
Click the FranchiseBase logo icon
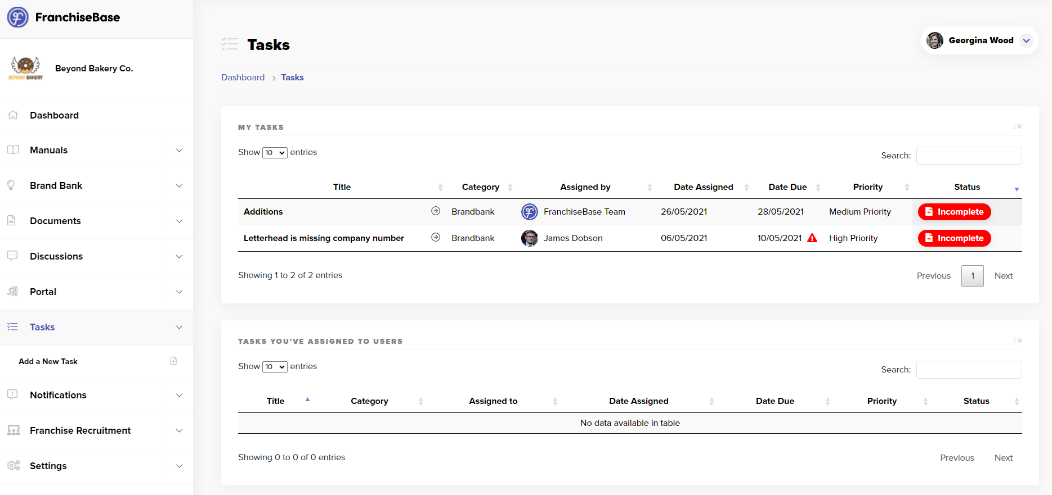(x=18, y=17)
